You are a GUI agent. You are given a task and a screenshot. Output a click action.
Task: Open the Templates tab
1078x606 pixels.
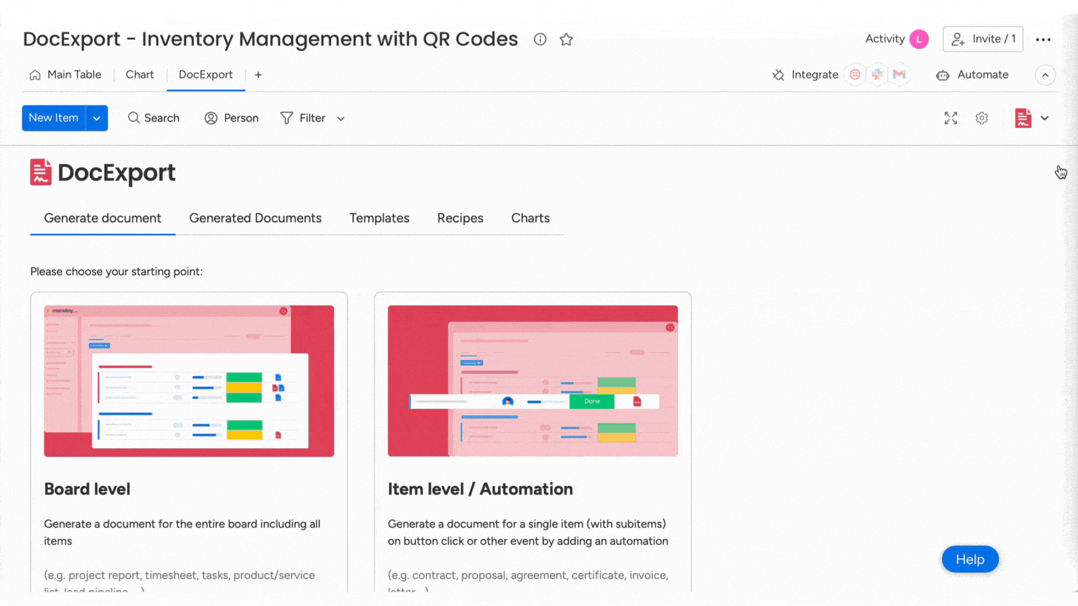[379, 218]
